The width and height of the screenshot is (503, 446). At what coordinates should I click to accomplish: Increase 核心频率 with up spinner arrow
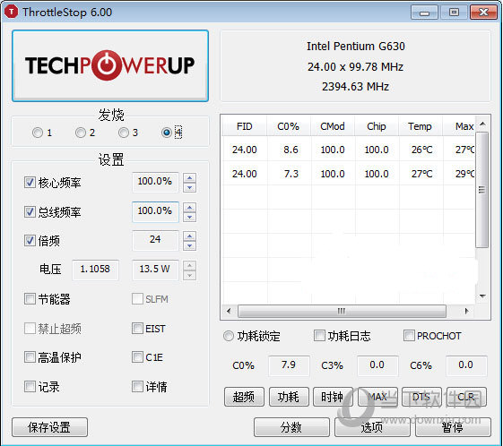pos(189,178)
